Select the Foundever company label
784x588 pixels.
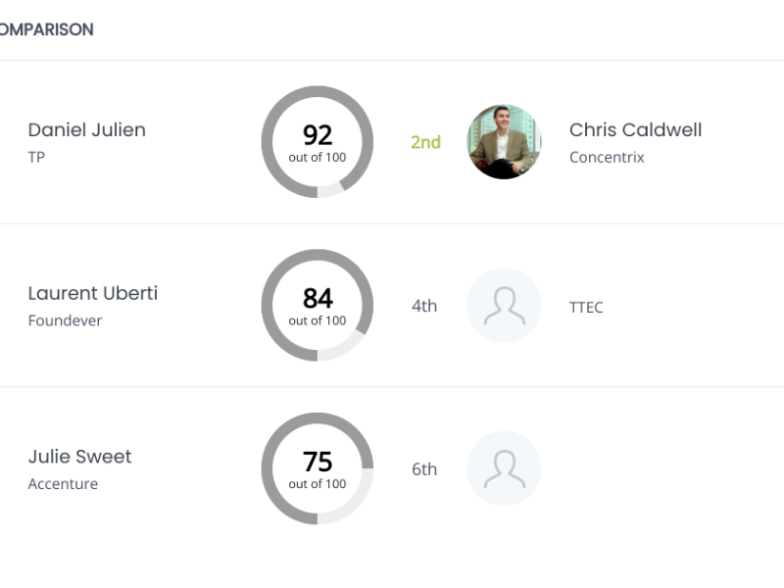coord(65,320)
